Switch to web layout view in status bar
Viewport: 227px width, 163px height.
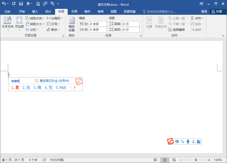coord(174,160)
